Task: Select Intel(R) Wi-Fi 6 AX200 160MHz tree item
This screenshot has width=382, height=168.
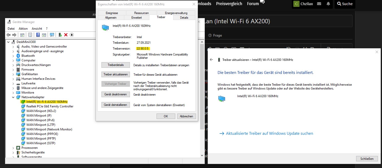Action: [47, 102]
